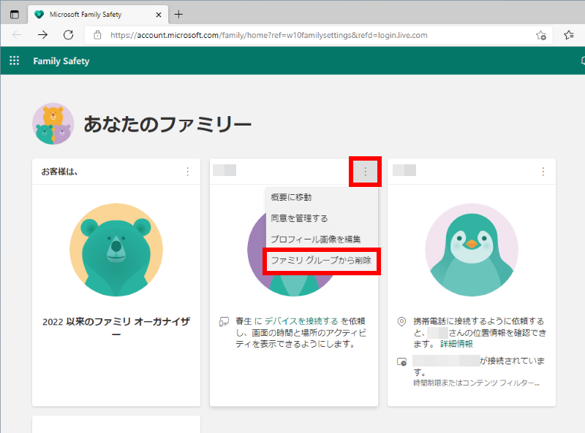Click the 時間制限またはコンテンツ フィルター text
This screenshot has width=585, height=433.
click(477, 383)
